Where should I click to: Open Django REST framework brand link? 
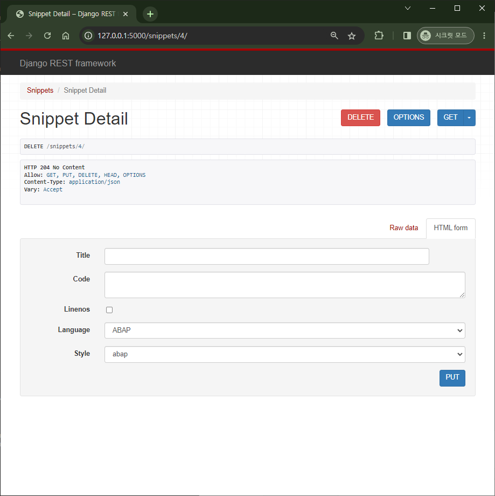68,63
